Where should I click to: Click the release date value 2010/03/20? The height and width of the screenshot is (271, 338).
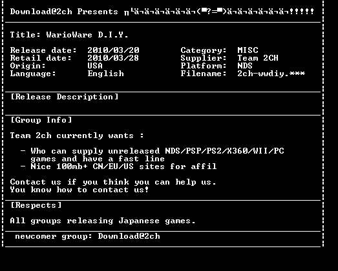[113, 50]
